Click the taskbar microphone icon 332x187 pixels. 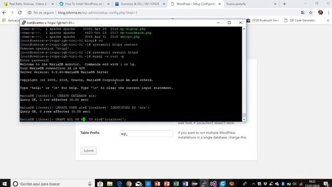point(90,184)
